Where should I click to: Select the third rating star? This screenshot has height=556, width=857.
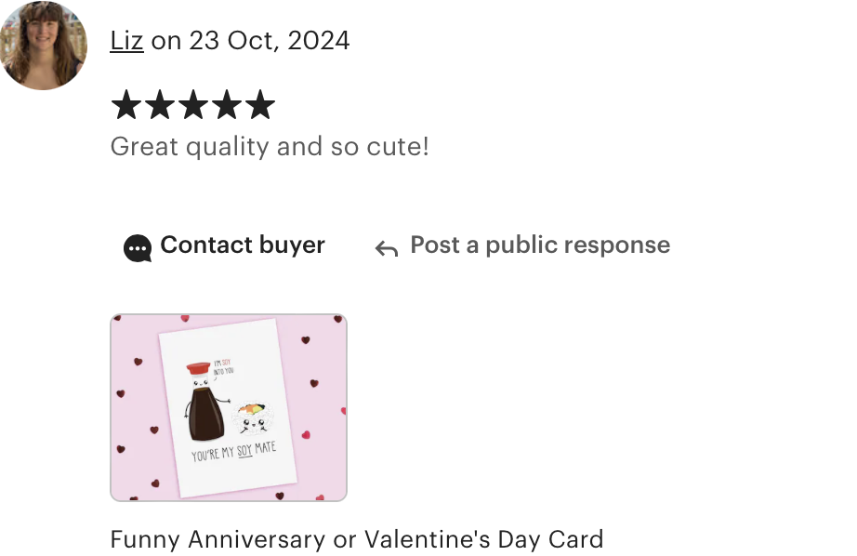point(193,104)
